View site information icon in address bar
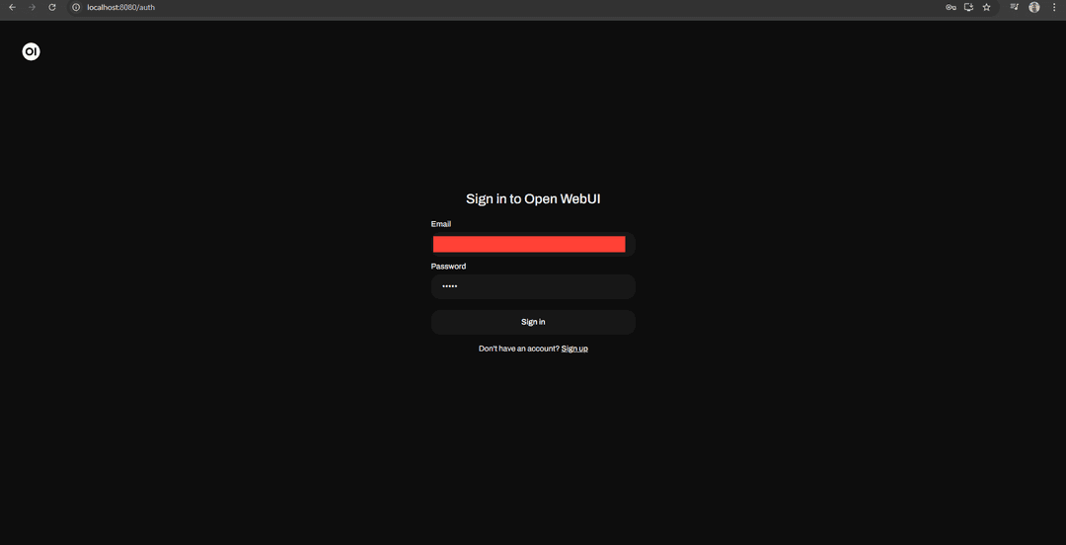1066x545 pixels. 76,7
